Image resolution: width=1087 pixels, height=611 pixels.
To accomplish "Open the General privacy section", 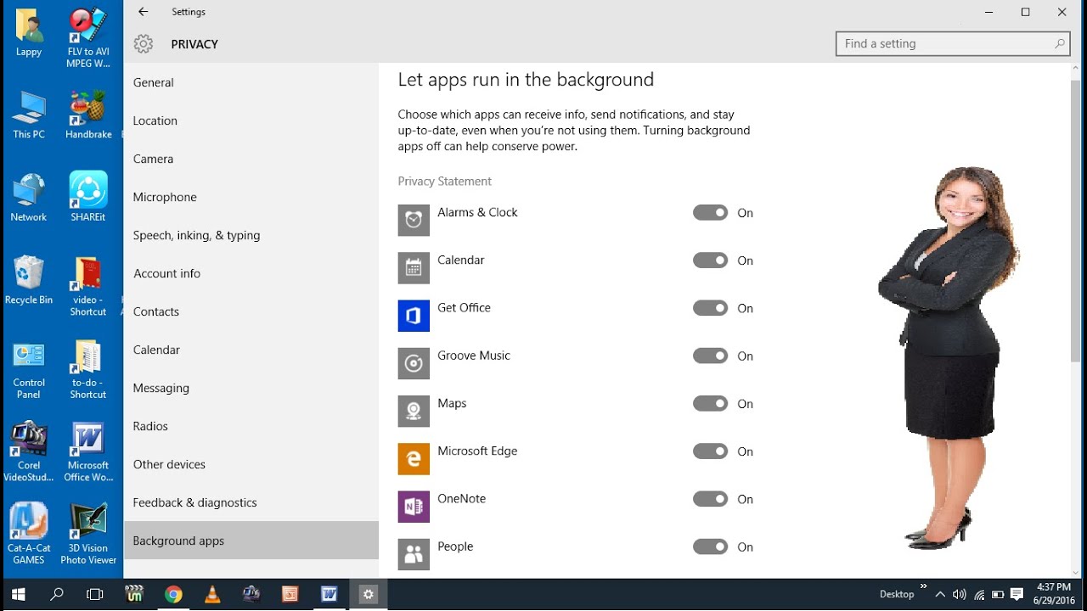I will point(251,82).
